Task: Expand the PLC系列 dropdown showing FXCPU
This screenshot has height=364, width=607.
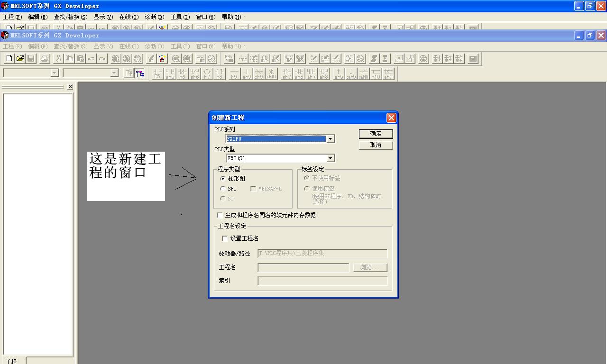Action: [331, 139]
